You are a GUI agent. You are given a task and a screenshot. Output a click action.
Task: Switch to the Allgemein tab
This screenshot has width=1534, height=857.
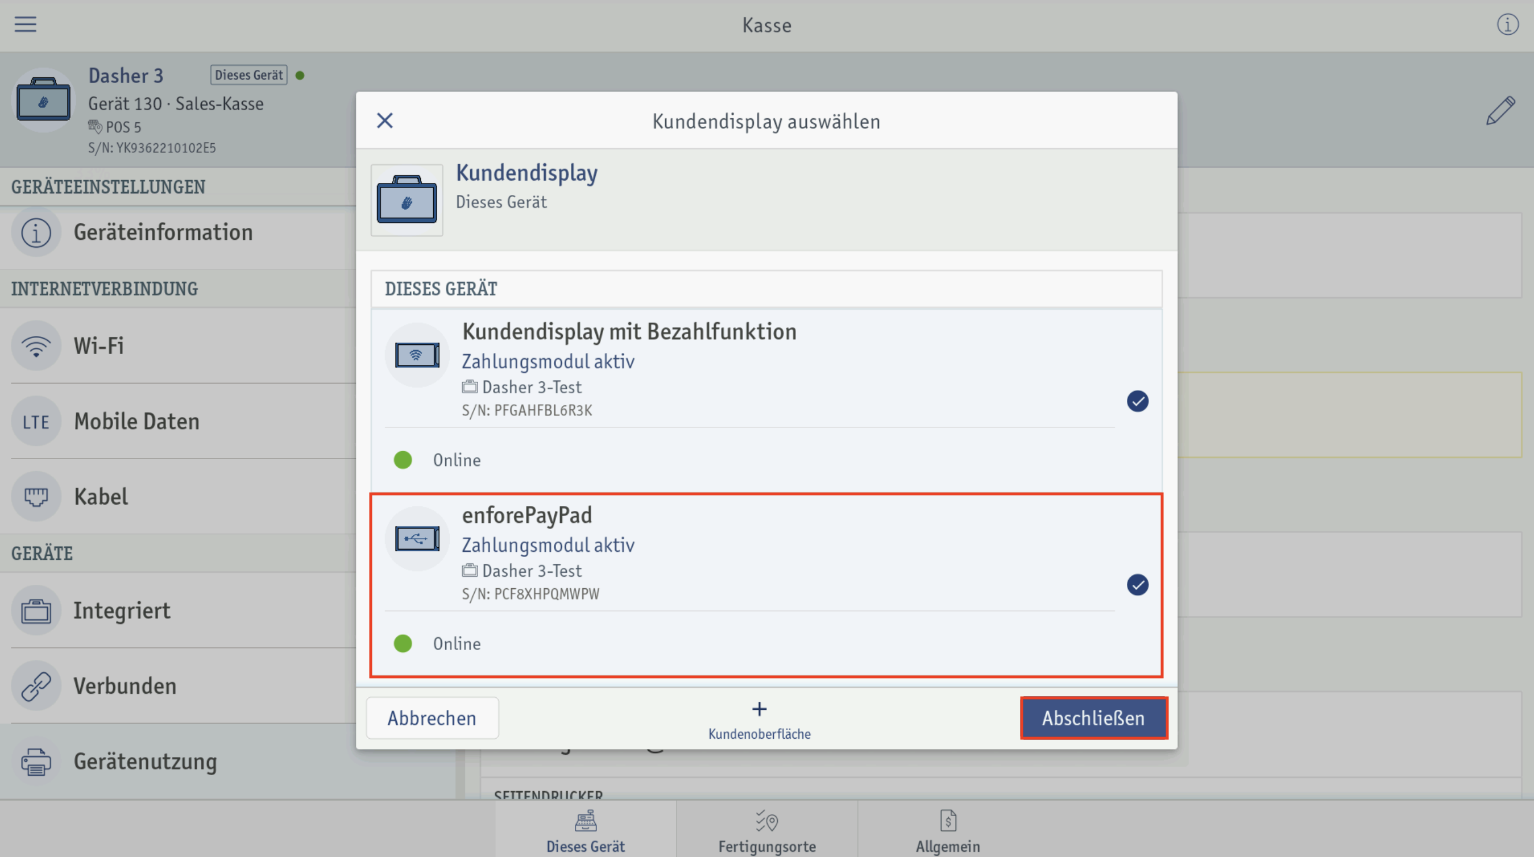(x=948, y=830)
